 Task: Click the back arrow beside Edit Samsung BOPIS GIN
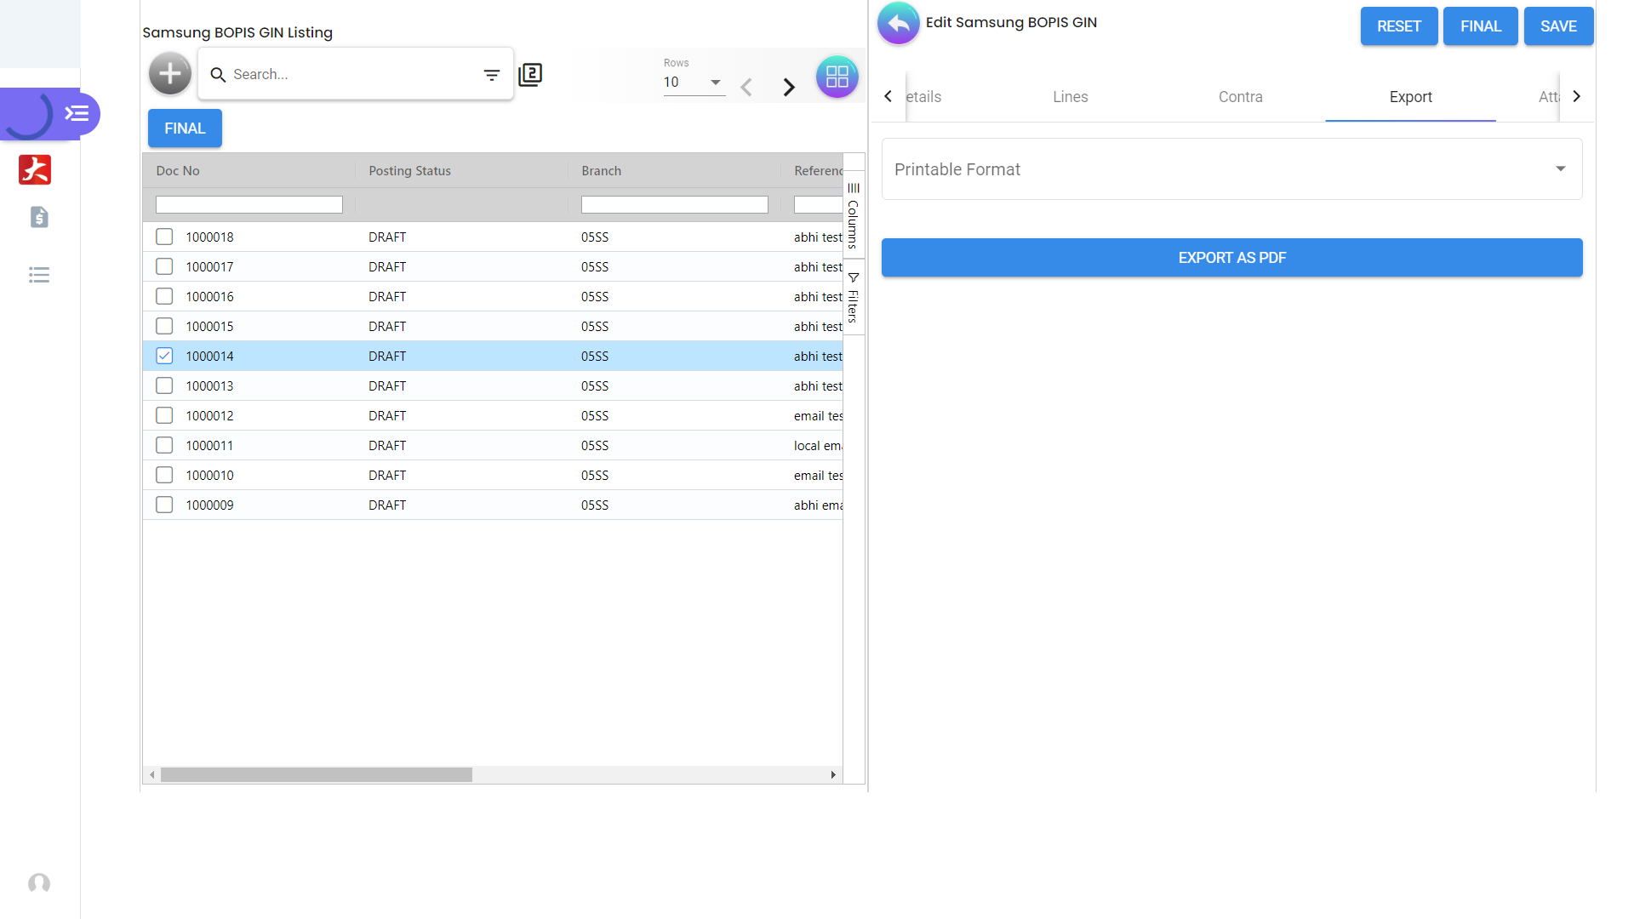(898, 24)
